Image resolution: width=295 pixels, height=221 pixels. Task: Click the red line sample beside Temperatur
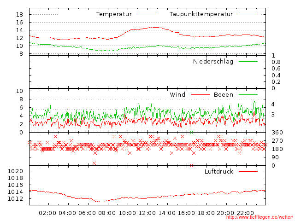[147, 14]
